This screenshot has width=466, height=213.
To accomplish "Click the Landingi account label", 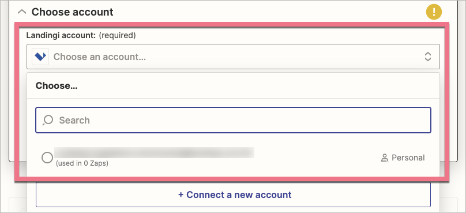I will [x=61, y=35].
